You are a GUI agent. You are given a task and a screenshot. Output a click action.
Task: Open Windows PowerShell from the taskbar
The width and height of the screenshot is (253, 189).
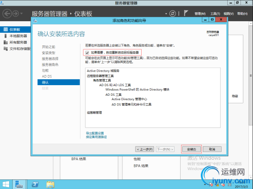(35, 184)
